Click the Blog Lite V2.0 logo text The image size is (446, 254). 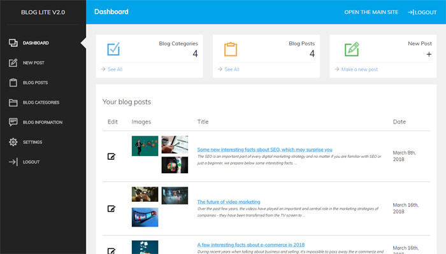43,12
